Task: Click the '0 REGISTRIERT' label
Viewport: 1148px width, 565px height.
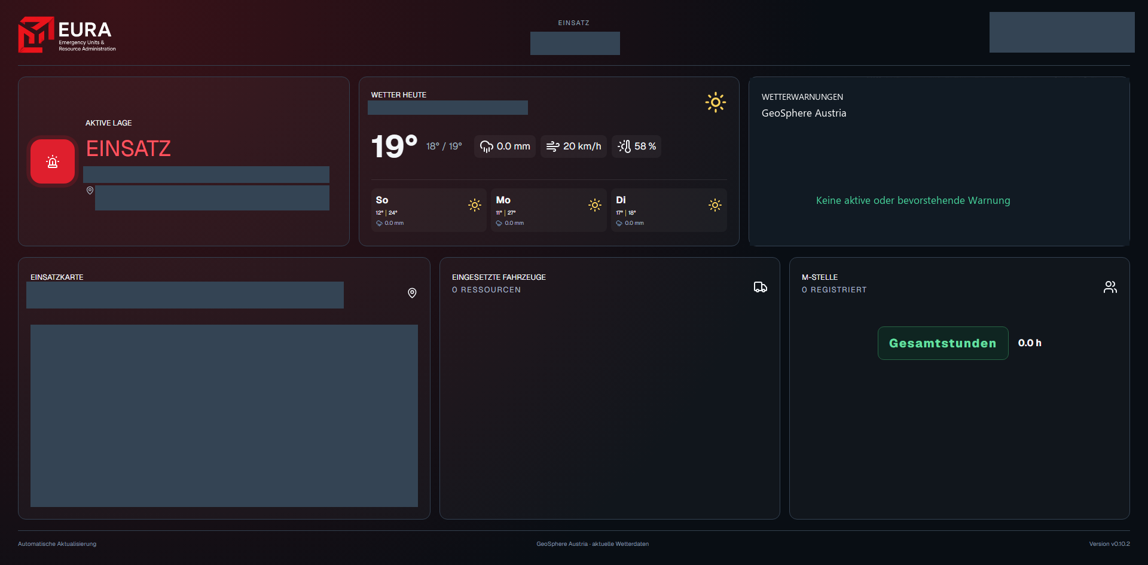Action: coord(834,290)
